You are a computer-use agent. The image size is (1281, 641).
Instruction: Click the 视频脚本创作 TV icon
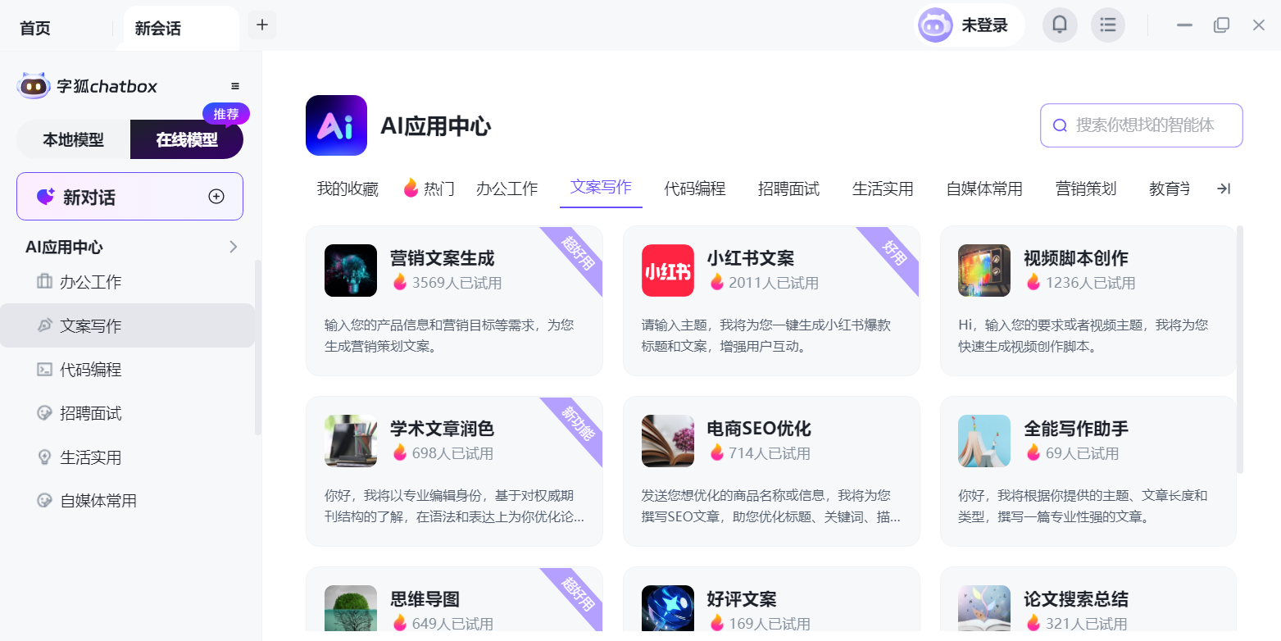[984, 270]
